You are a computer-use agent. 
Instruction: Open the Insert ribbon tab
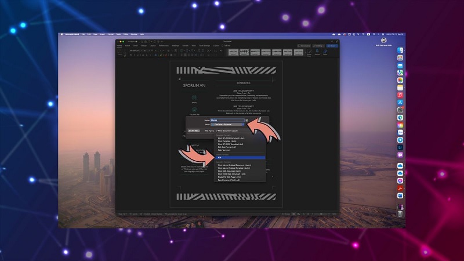click(x=128, y=45)
